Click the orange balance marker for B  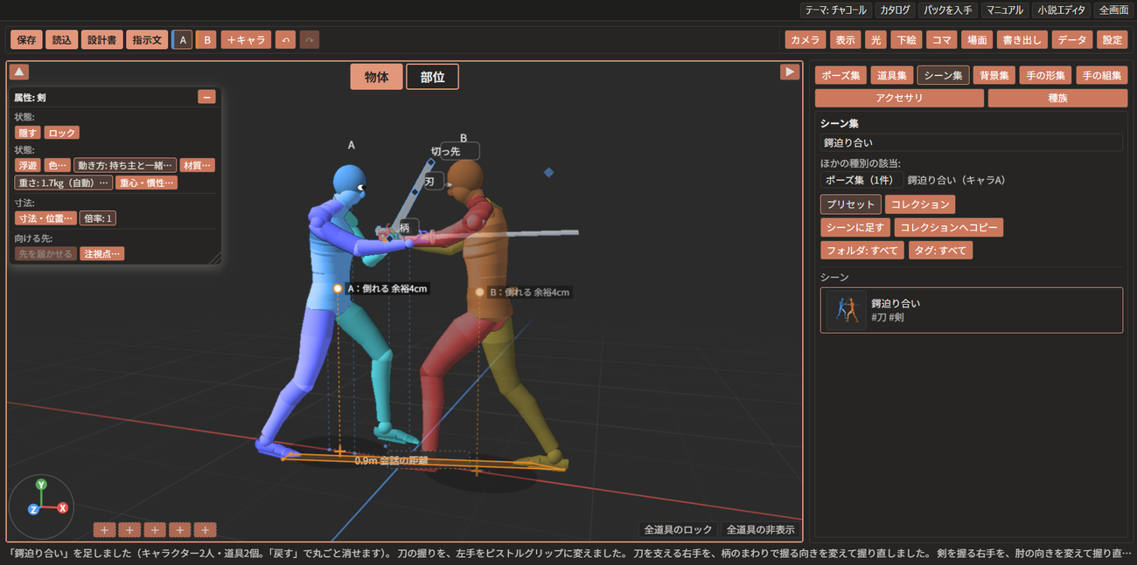point(479,292)
